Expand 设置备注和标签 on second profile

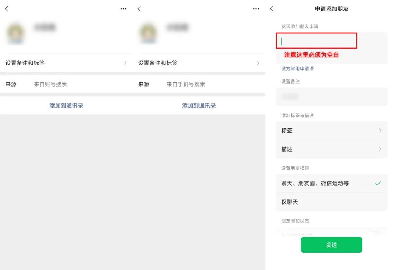199,63
